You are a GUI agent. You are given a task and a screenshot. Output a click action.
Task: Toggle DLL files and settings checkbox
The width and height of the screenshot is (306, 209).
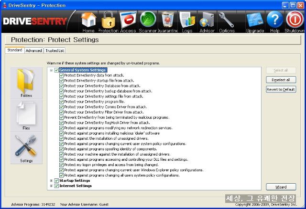pyautogui.click(x=61, y=159)
